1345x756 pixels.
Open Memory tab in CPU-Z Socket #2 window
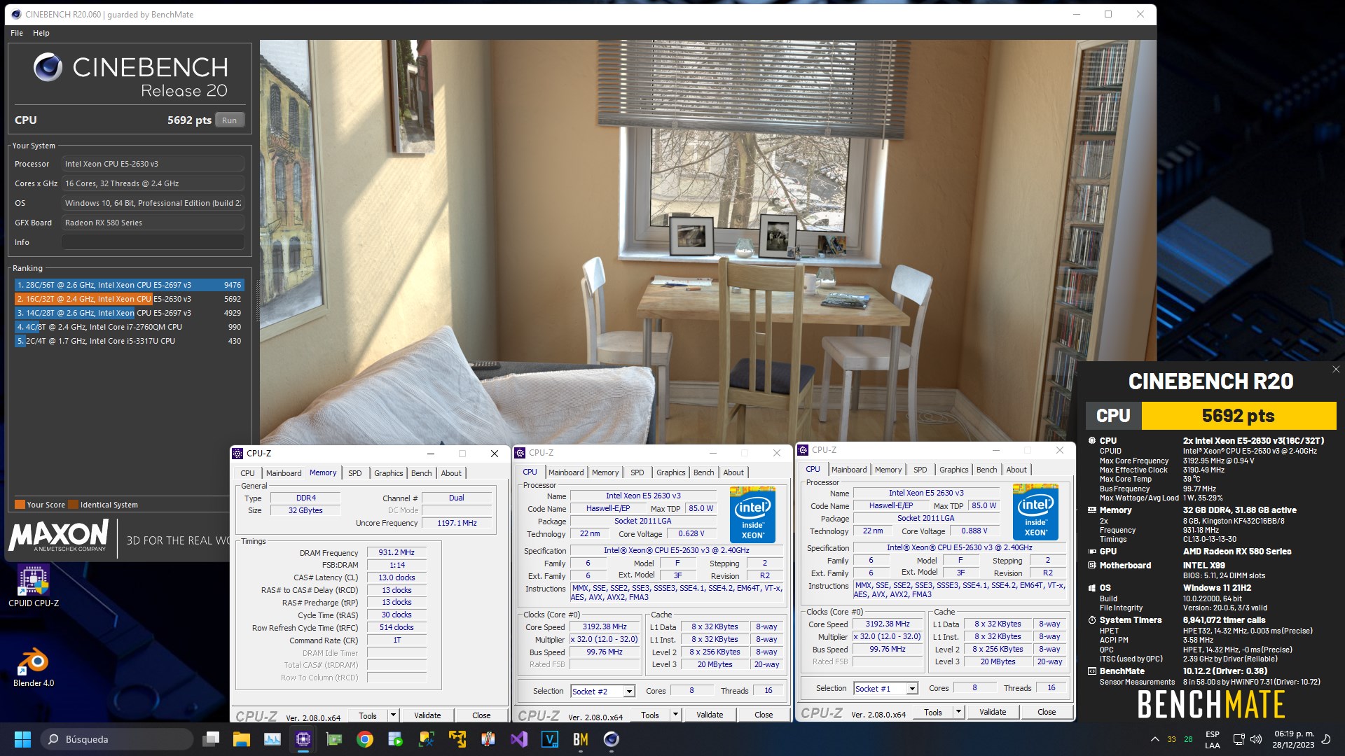(605, 472)
